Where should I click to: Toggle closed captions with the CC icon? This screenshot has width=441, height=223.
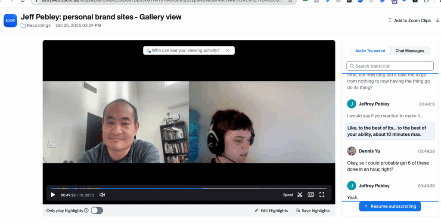click(311, 195)
